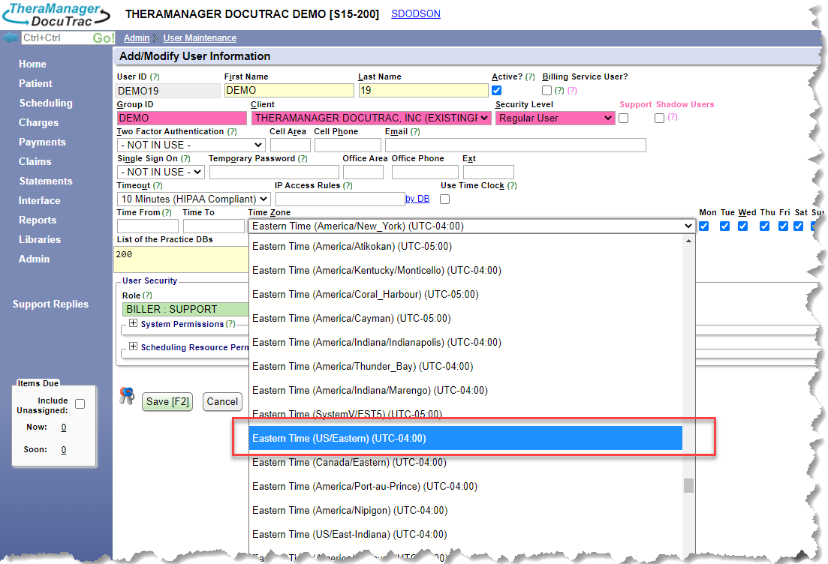Click the SDODSON user link
The width and height of the screenshot is (828, 564).
pos(416,13)
